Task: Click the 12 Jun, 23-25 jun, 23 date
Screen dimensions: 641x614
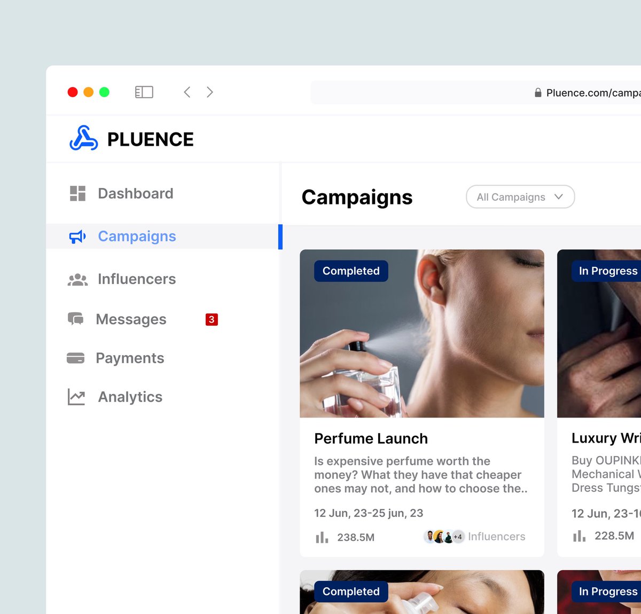Action: point(369,513)
